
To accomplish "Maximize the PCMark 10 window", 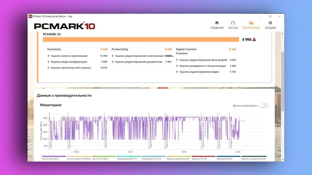I will (x=270, y=16).
